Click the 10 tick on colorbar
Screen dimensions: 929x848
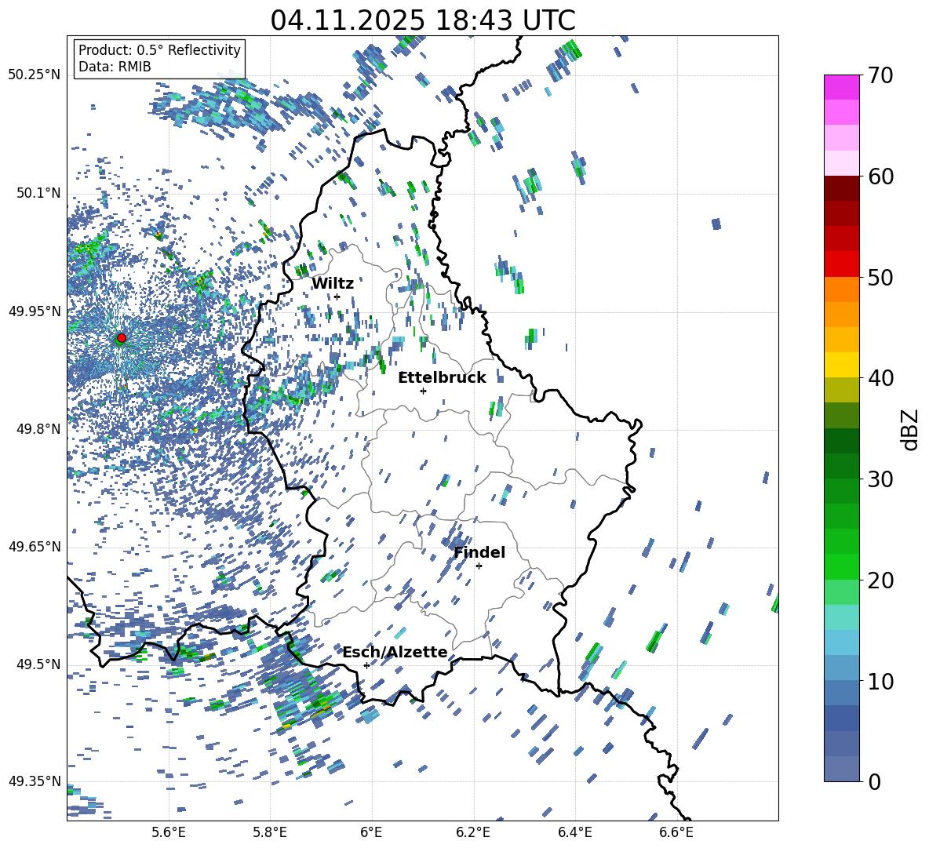881,681
